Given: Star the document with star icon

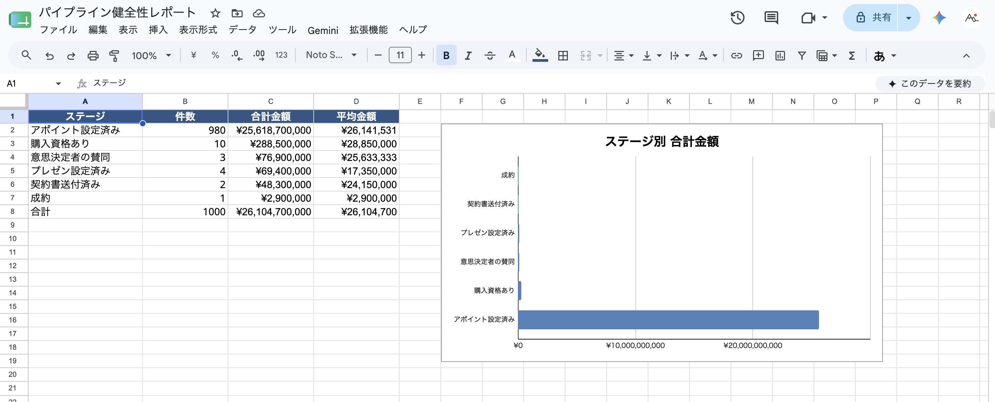Looking at the screenshot, I should click(215, 14).
